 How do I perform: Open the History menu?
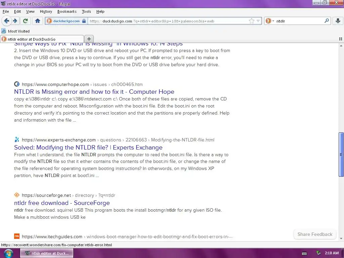(46, 11)
